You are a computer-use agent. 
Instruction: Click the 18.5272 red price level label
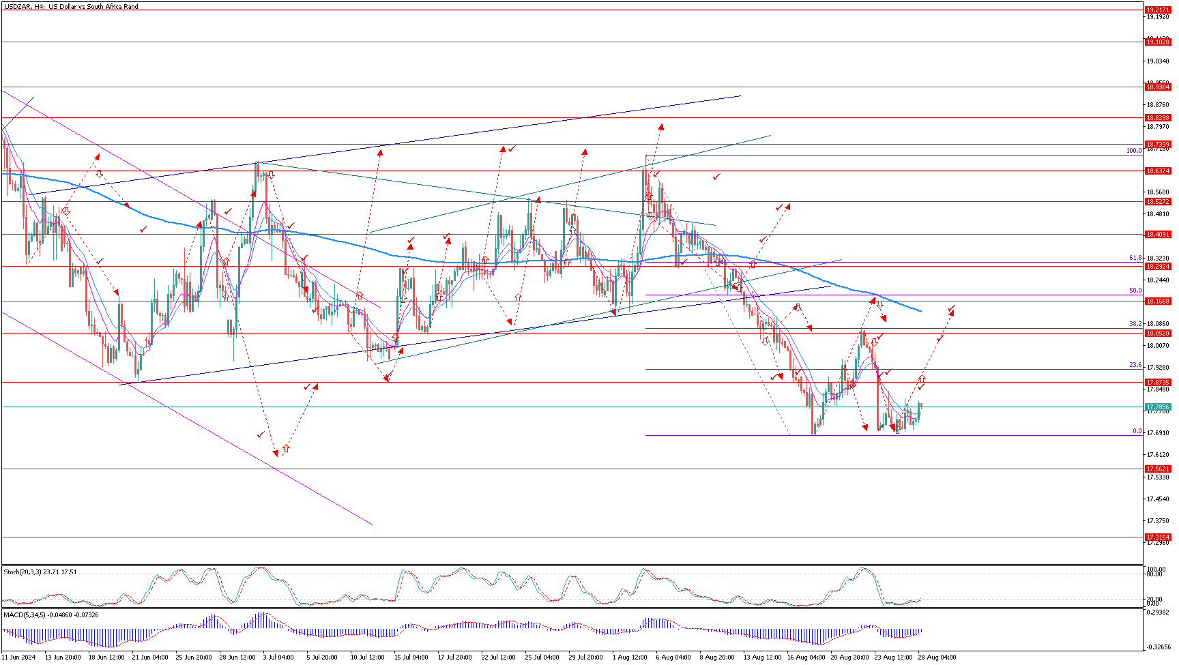1158,202
